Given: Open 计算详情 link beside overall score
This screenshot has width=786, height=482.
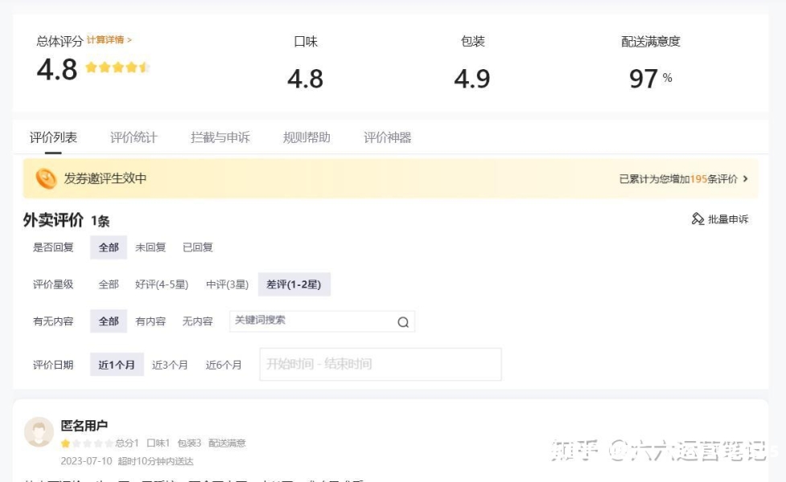Looking at the screenshot, I should pyautogui.click(x=109, y=39).
